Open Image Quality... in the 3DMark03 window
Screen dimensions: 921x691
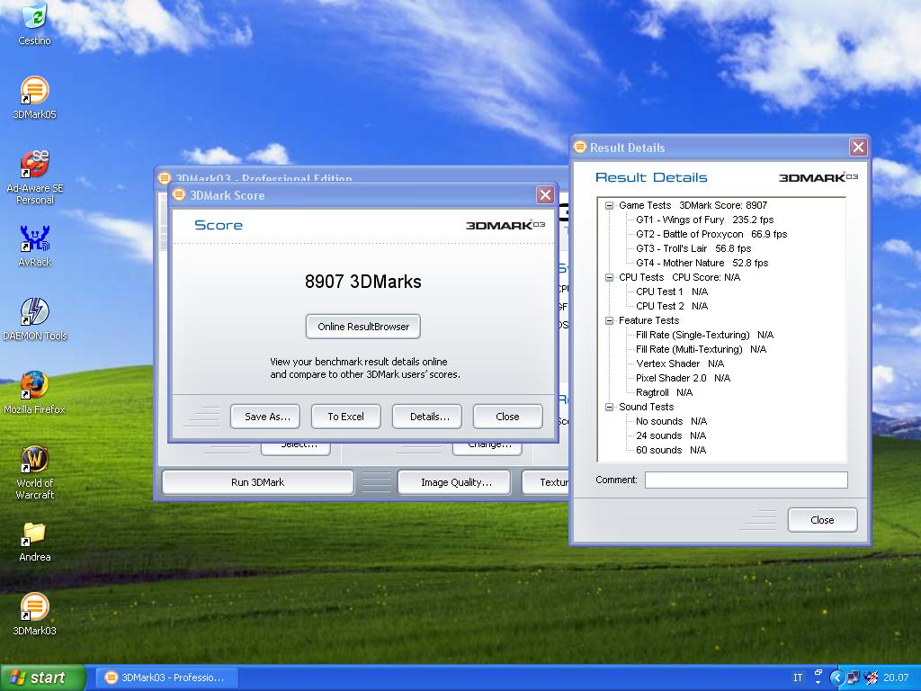454,482
